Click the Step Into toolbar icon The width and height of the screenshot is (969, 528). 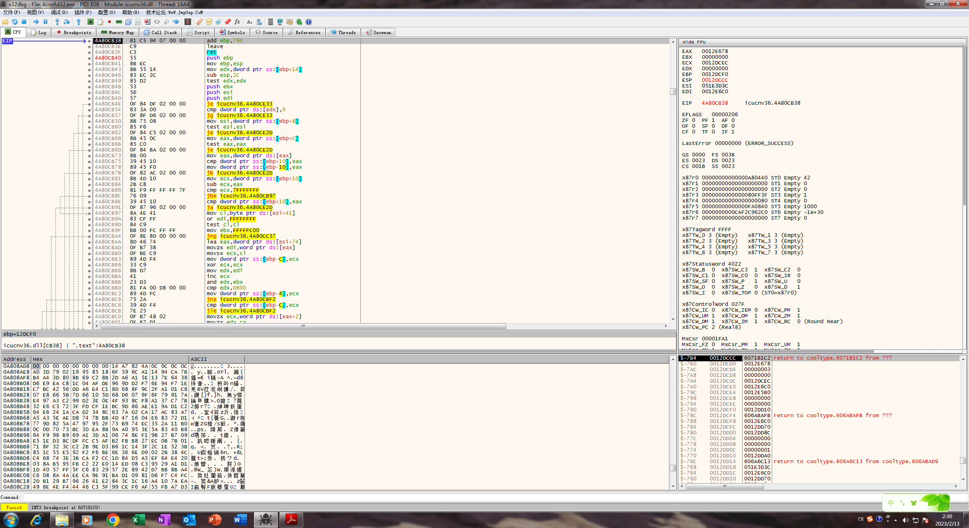(x=57, y=22)
